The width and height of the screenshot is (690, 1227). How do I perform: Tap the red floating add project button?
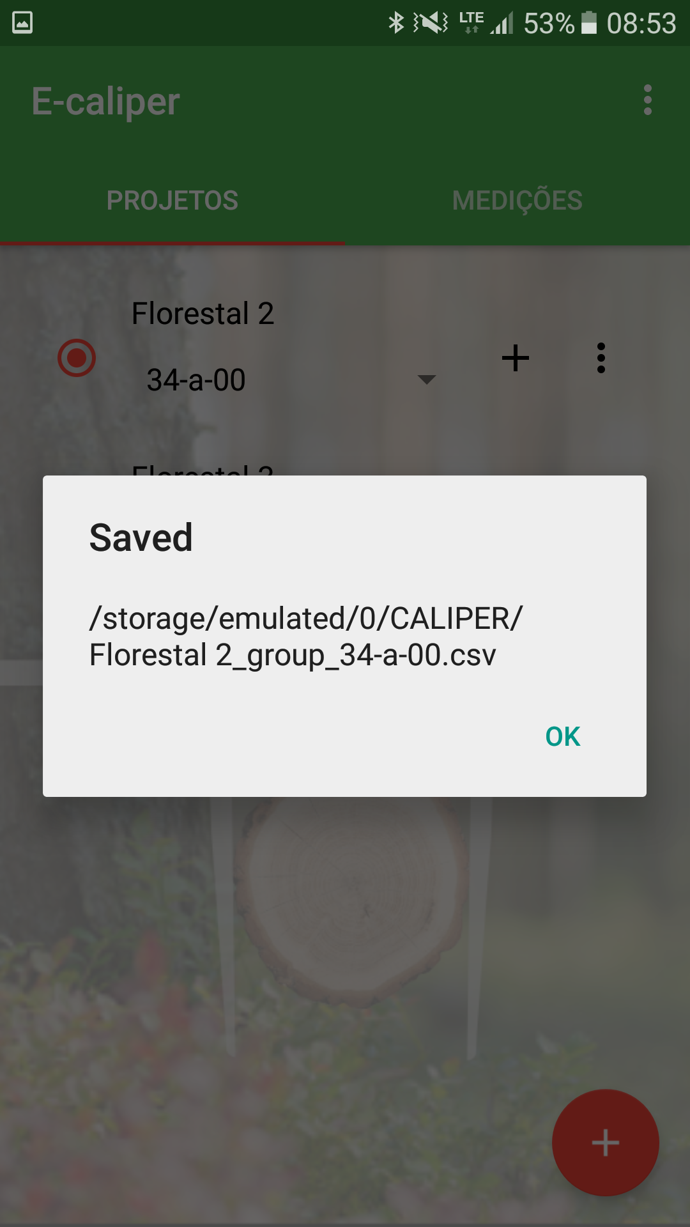(x=605, y=1143)
